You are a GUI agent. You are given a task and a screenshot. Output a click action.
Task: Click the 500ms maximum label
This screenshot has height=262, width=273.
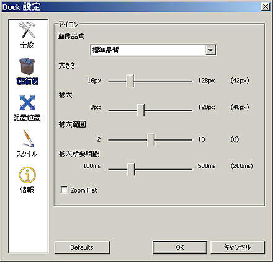tap(207, 166)
